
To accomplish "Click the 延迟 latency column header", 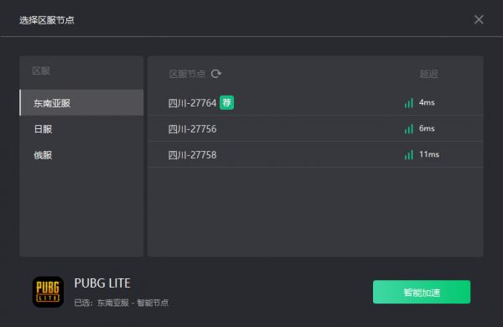I will point(428,74).
